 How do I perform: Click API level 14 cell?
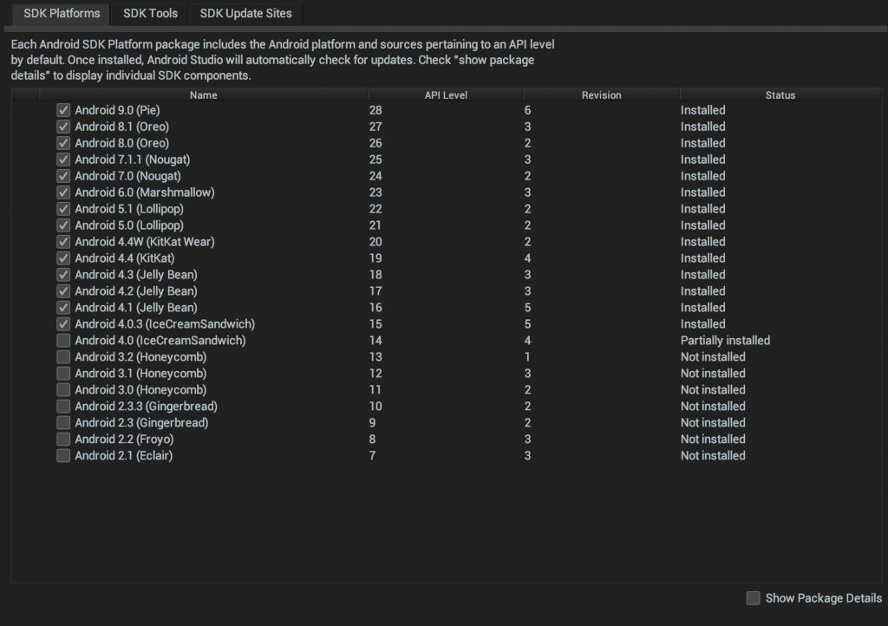[x=375, y=340]
